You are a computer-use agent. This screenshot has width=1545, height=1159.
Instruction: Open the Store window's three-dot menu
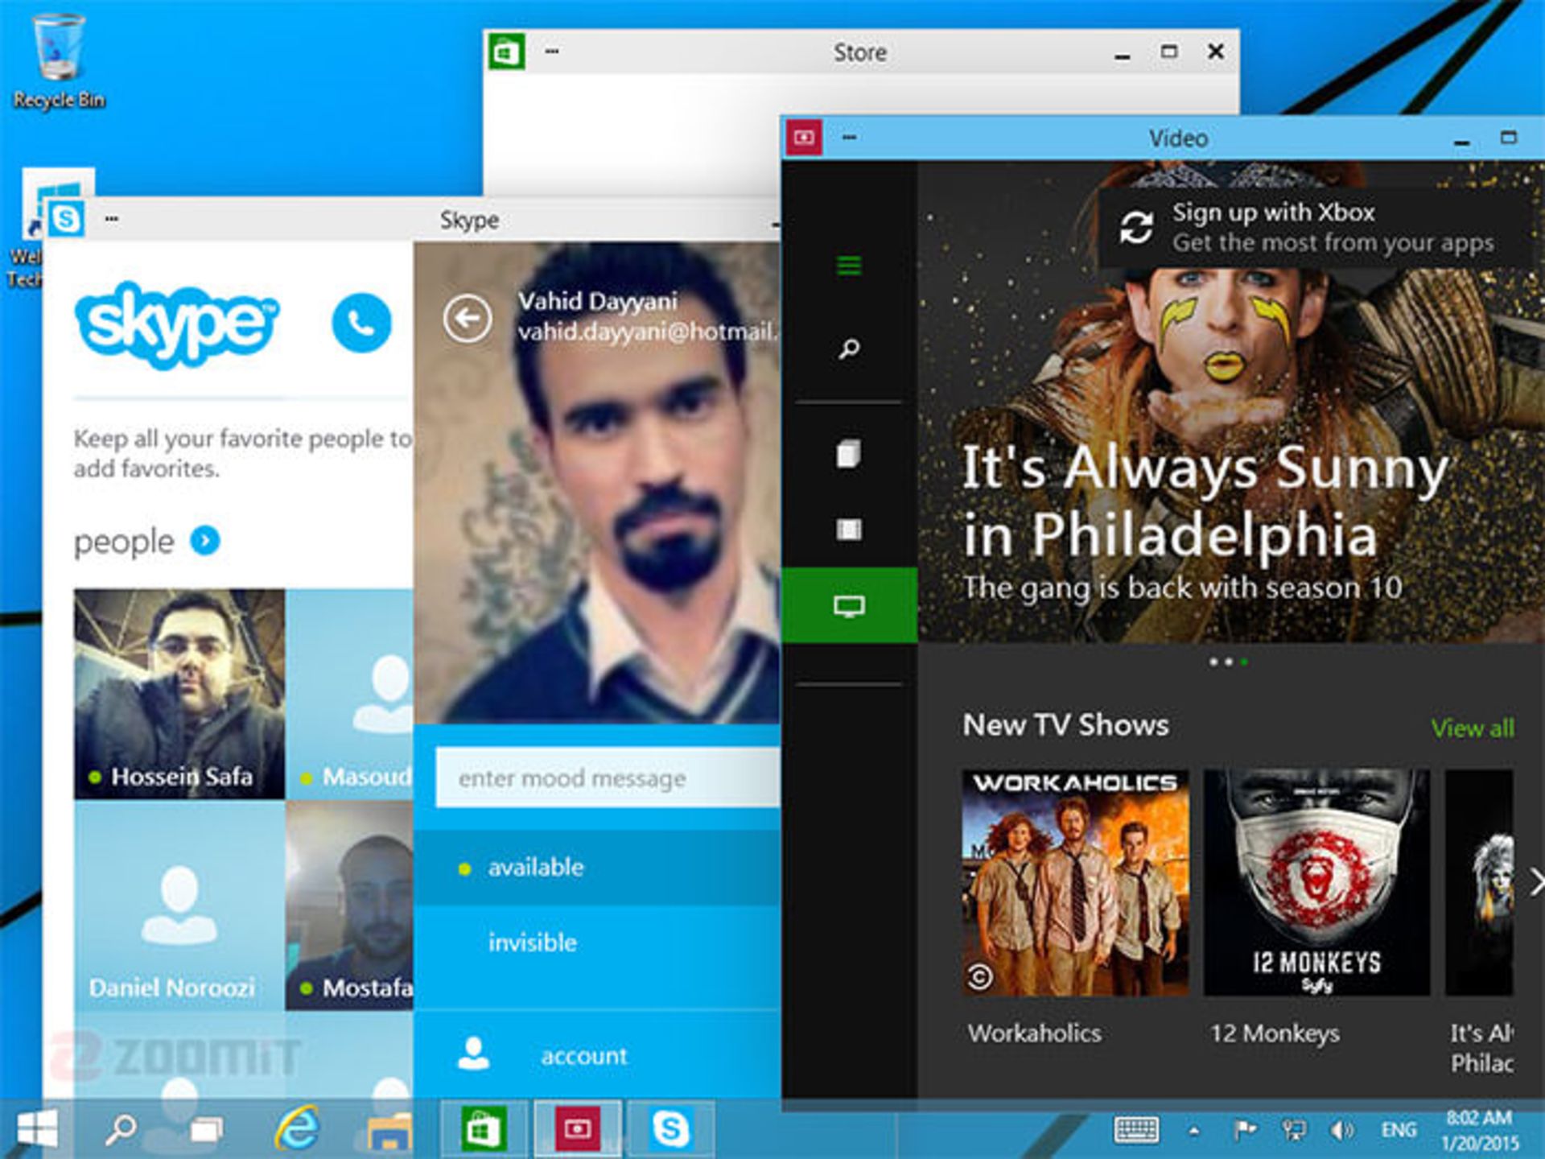(551, 51)
